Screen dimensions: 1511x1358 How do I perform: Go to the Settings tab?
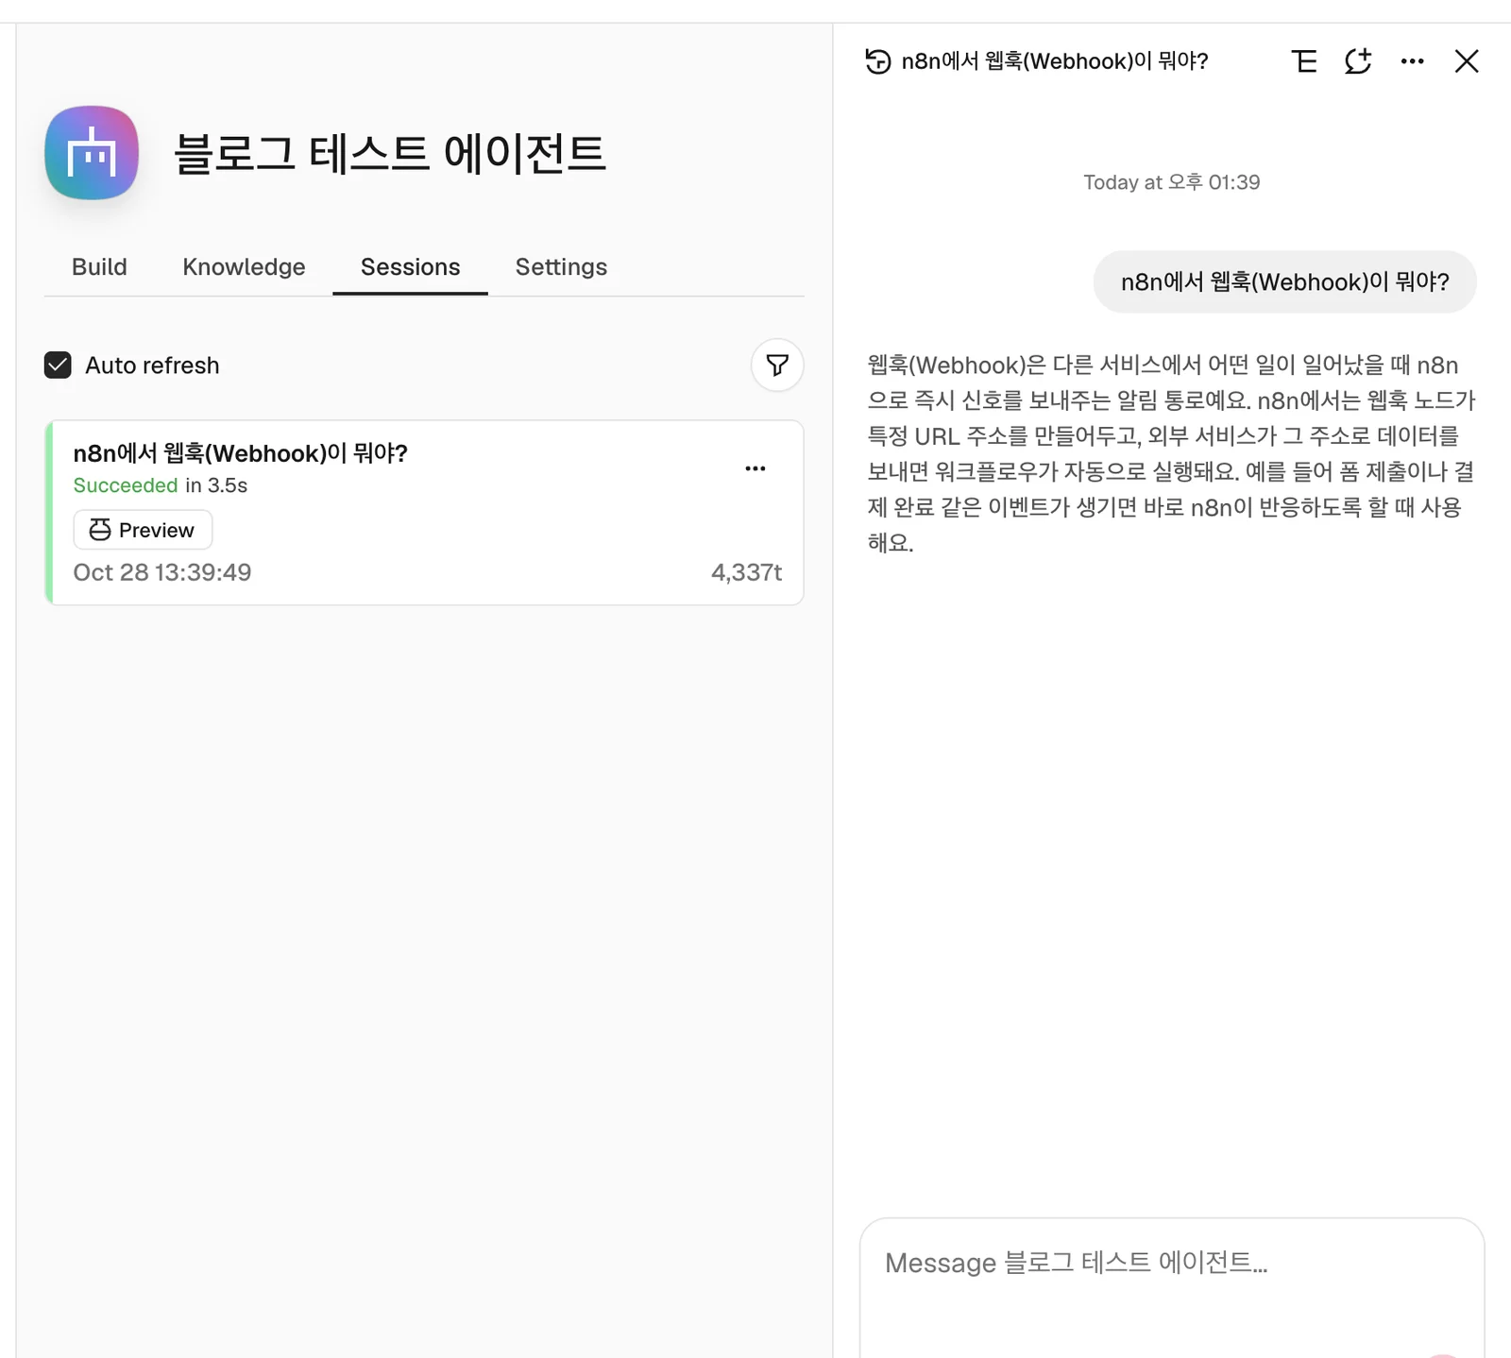[x=561, y=267]
